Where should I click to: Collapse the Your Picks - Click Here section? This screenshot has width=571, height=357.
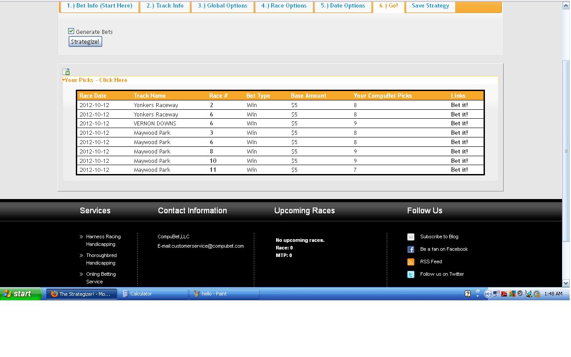pos(95,80)
